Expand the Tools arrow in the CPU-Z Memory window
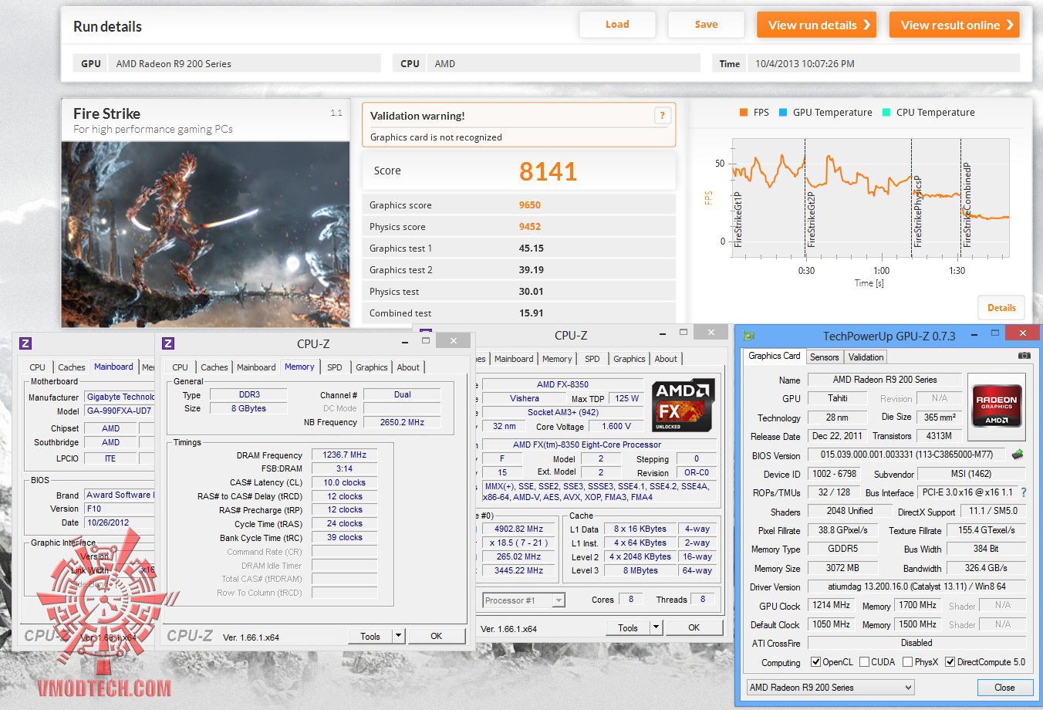Viewport: 1043px width, 710px height. [x=399, y=636]
